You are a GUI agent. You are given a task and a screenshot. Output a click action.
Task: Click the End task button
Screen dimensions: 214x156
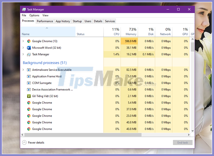point(183,143)
